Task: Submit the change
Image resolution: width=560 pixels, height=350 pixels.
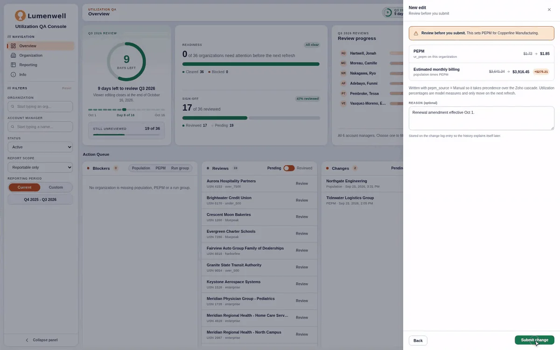Action: pyautogui.click(x=534, y=340)
